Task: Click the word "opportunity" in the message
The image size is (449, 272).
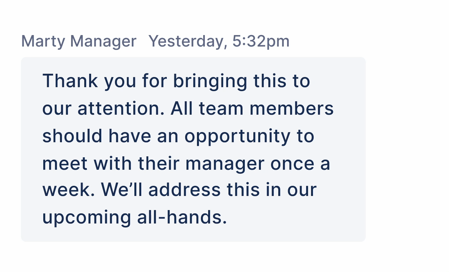Action: [x=237, y=137]
